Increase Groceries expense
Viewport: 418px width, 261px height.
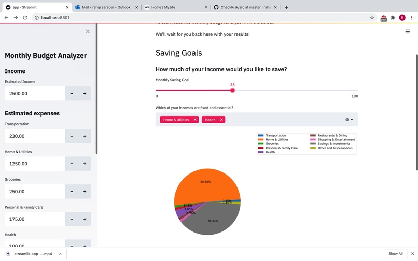tap(85, 192)
